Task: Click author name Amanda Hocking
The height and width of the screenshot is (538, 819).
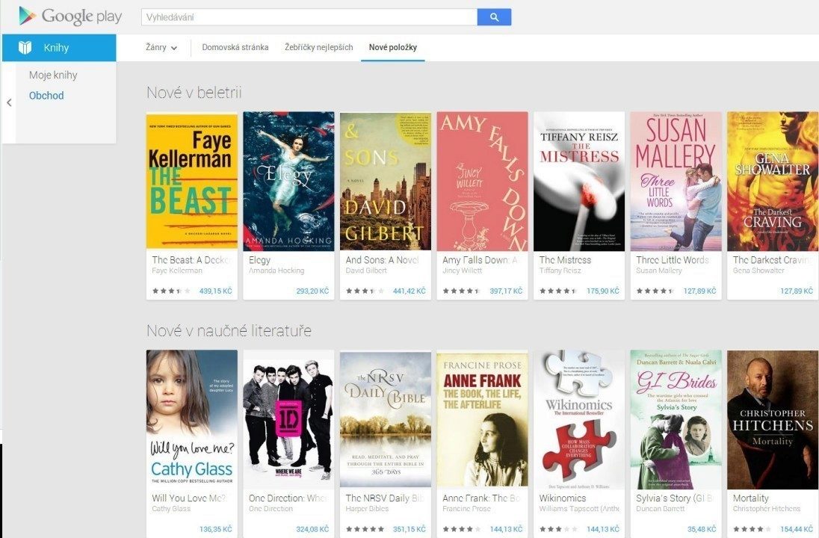Action: pos(276,270)
